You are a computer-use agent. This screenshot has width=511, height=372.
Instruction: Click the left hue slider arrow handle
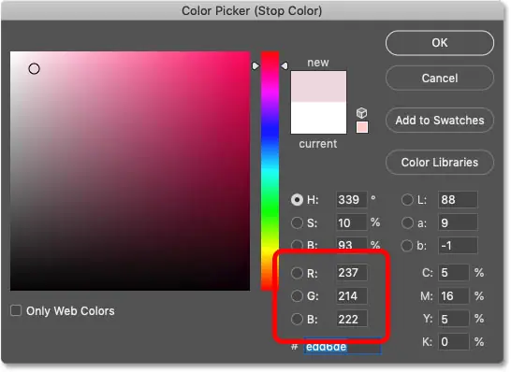point(255,66)
